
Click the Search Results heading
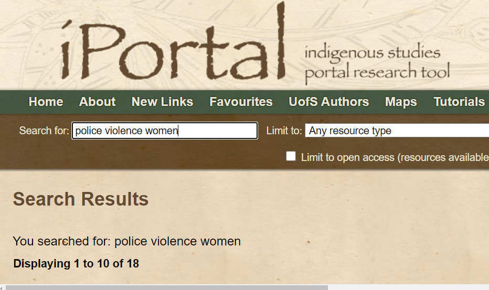pos(81,199)
